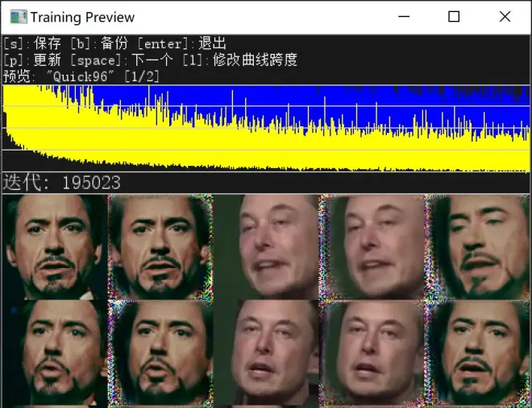Select top-row bearded face in first column
Screen dimensions: 532x408
click(56, 247)
